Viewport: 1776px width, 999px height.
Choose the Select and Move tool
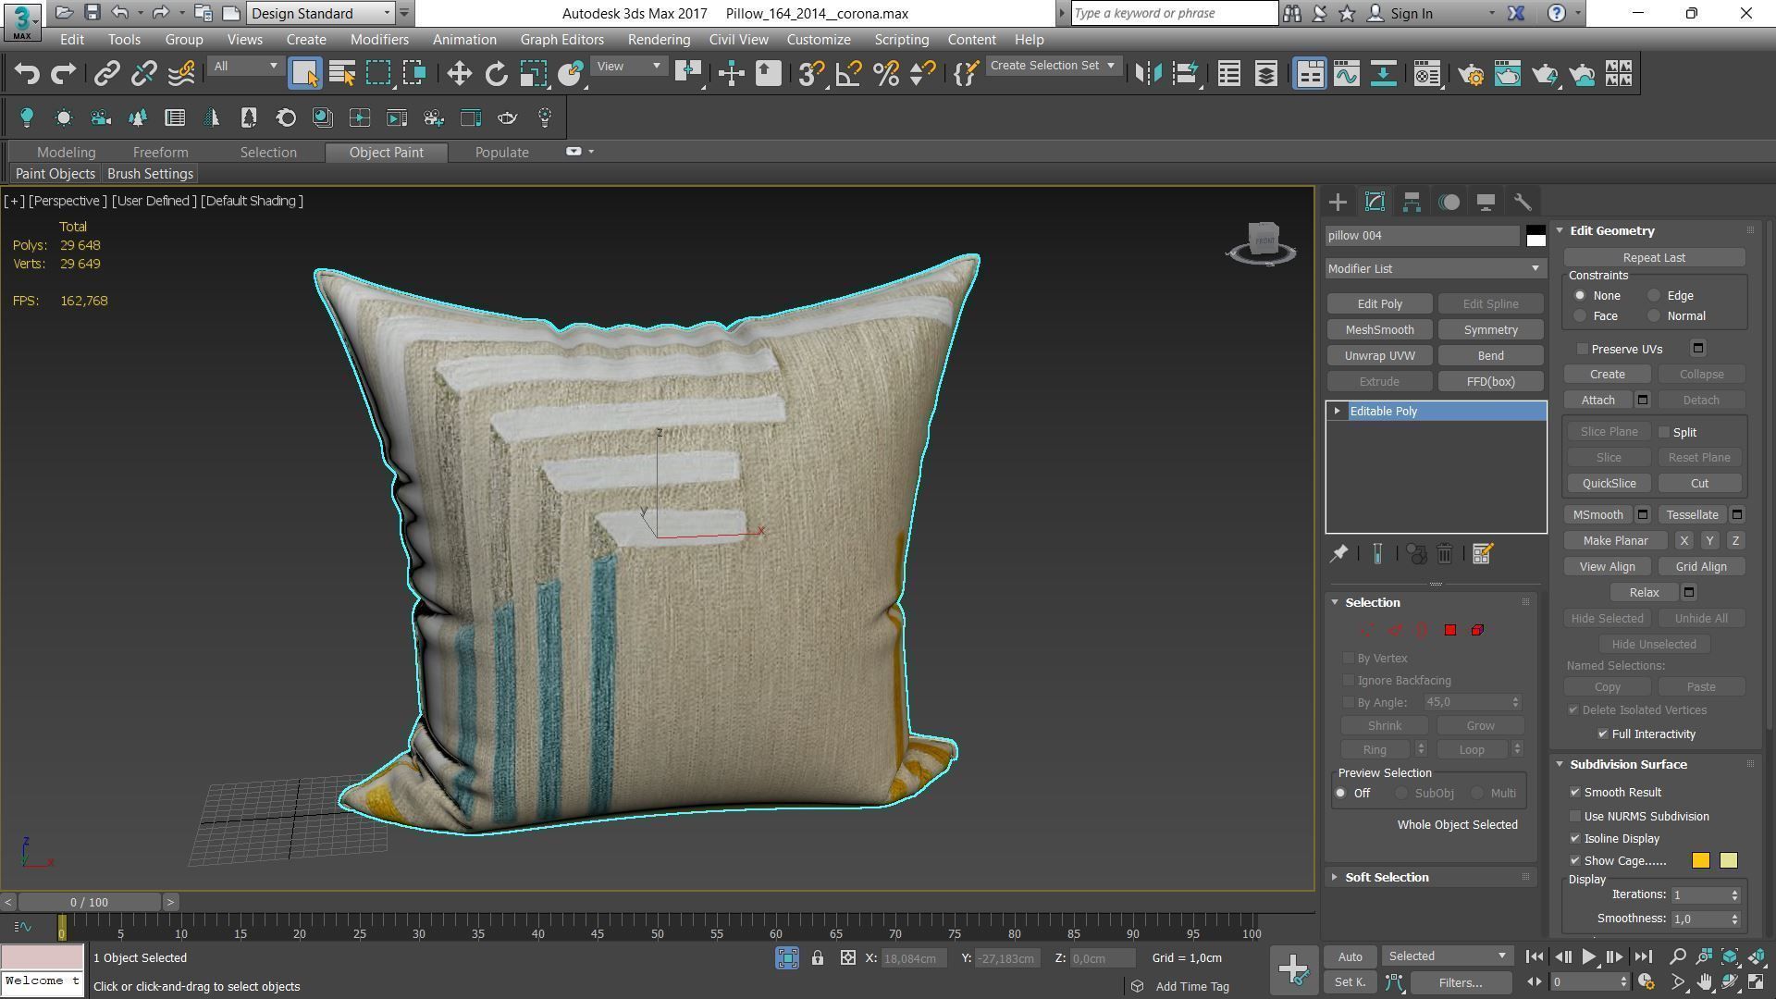point(459,74)
